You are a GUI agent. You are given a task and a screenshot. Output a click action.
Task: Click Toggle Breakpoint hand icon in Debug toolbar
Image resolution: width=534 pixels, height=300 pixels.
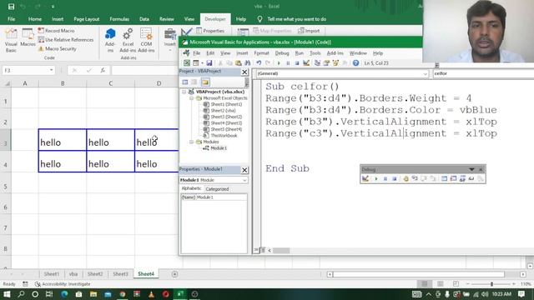406,178
